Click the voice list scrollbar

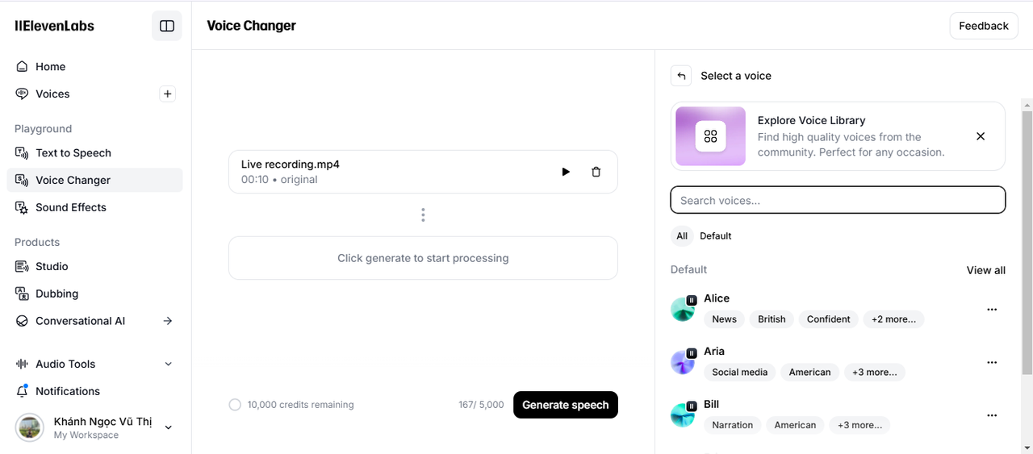(x=1027, y=243)
